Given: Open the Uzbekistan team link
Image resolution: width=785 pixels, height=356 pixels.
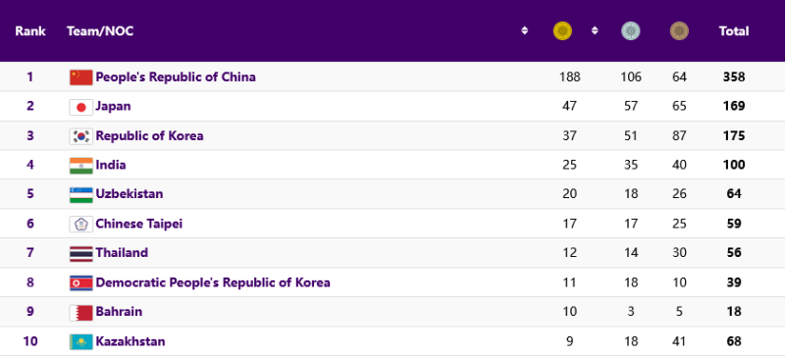Looking at the screenshot, I should (130, 194).
